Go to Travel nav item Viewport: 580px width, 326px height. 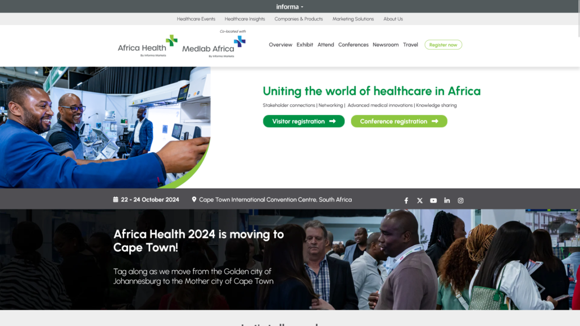411,45
